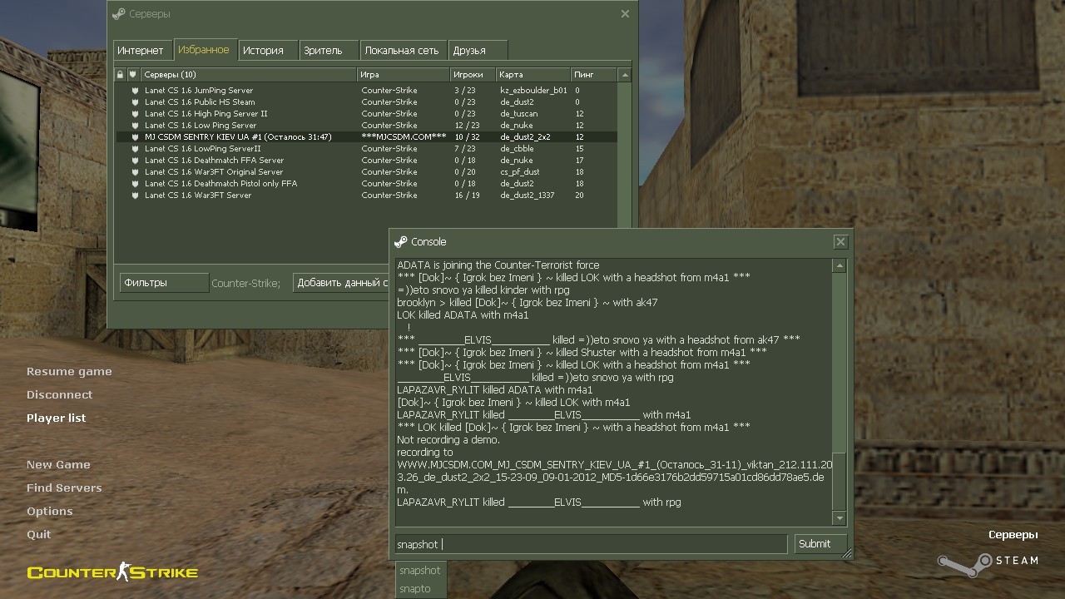Screen dimensions: 1065x599
Task: Open the История tab
Action: tap(263, 51)
